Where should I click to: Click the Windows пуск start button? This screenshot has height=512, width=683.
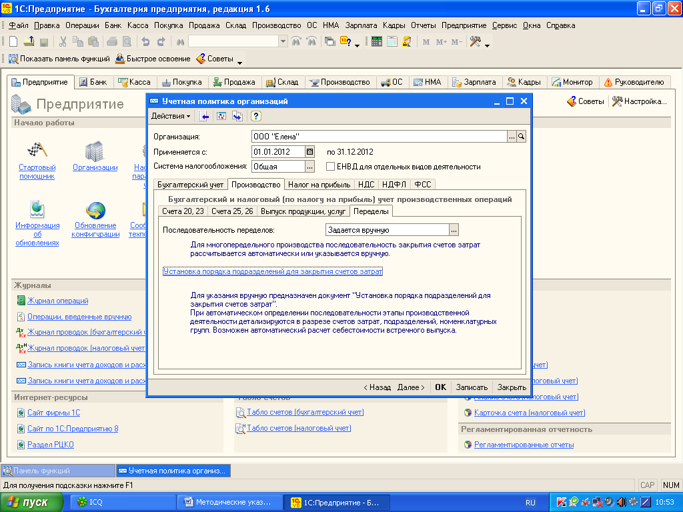tap(31, 502)
